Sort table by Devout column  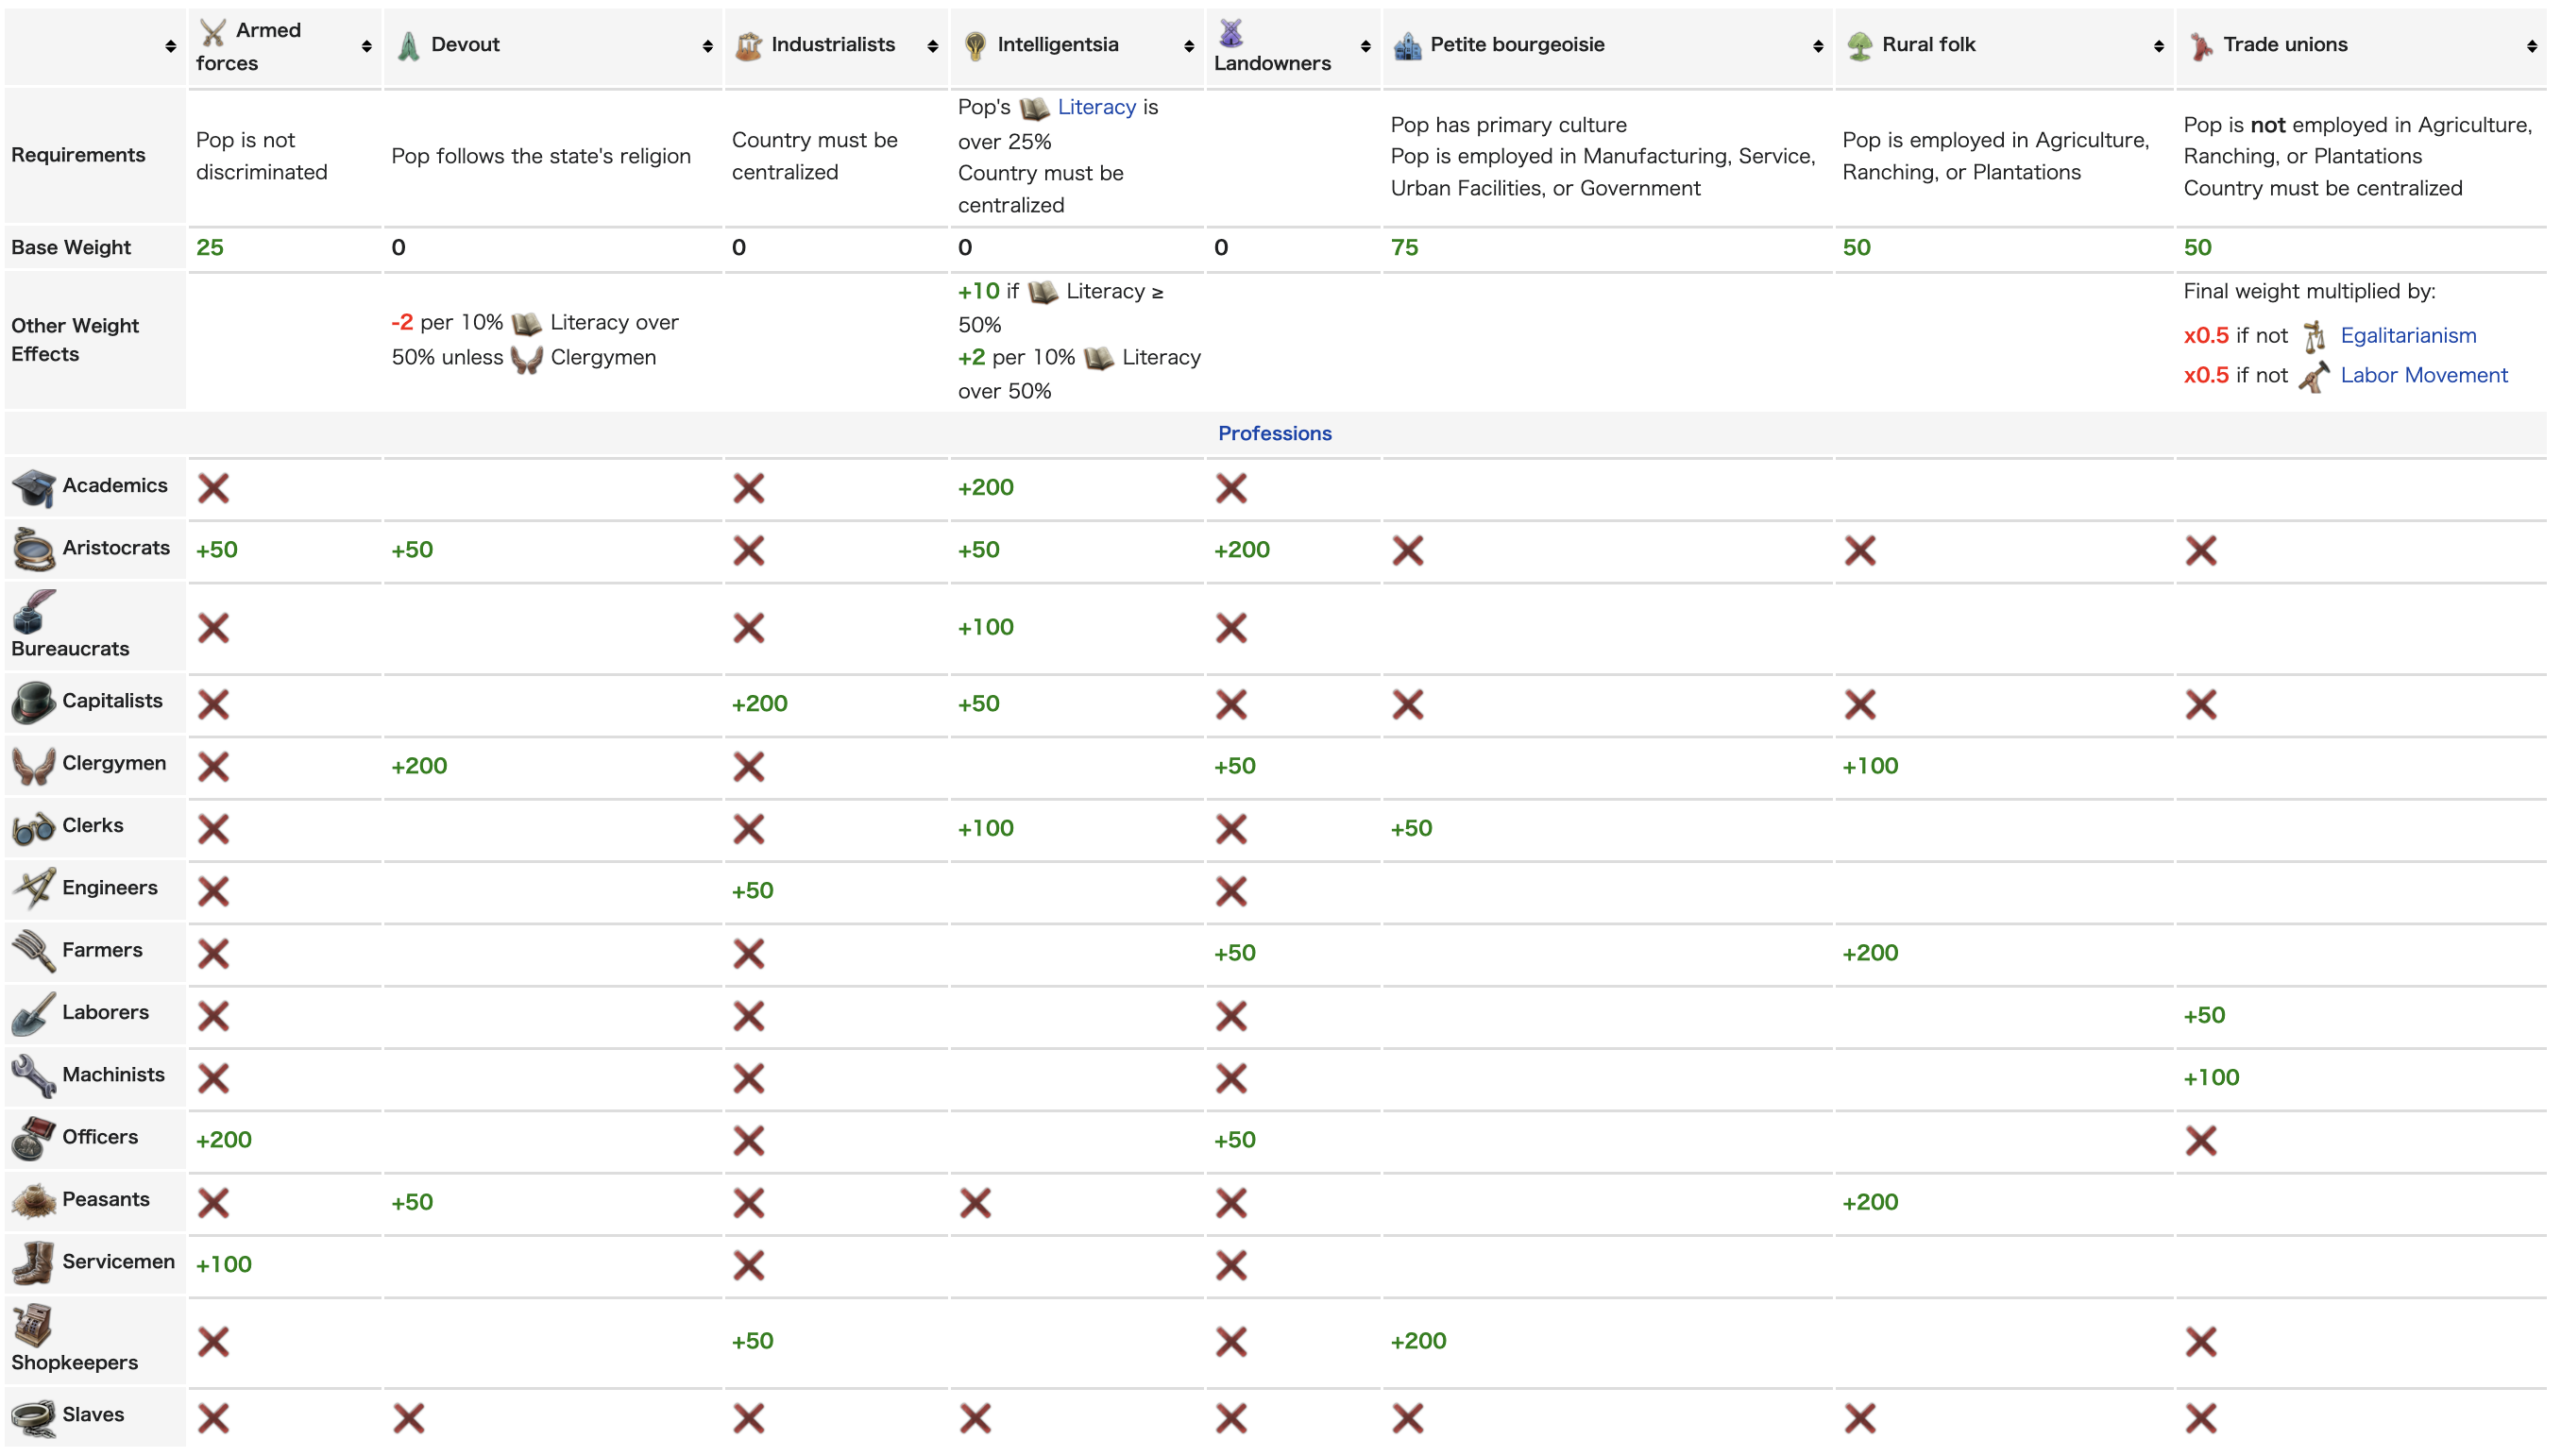click(707, 46)
